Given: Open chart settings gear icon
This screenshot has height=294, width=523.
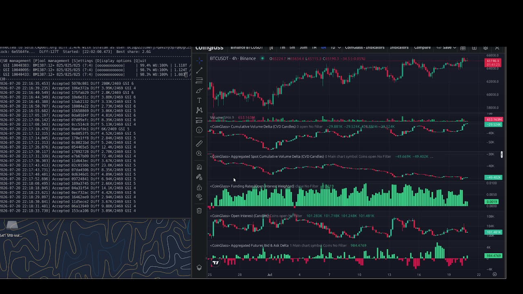Looking at the screenshot, I should coord(485,48).
